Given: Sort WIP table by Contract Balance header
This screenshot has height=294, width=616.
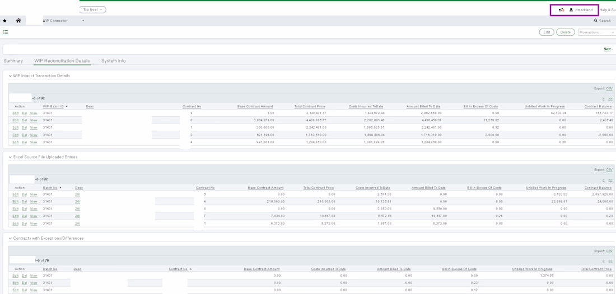Looking at the screenshot, I should pos(598,106).
